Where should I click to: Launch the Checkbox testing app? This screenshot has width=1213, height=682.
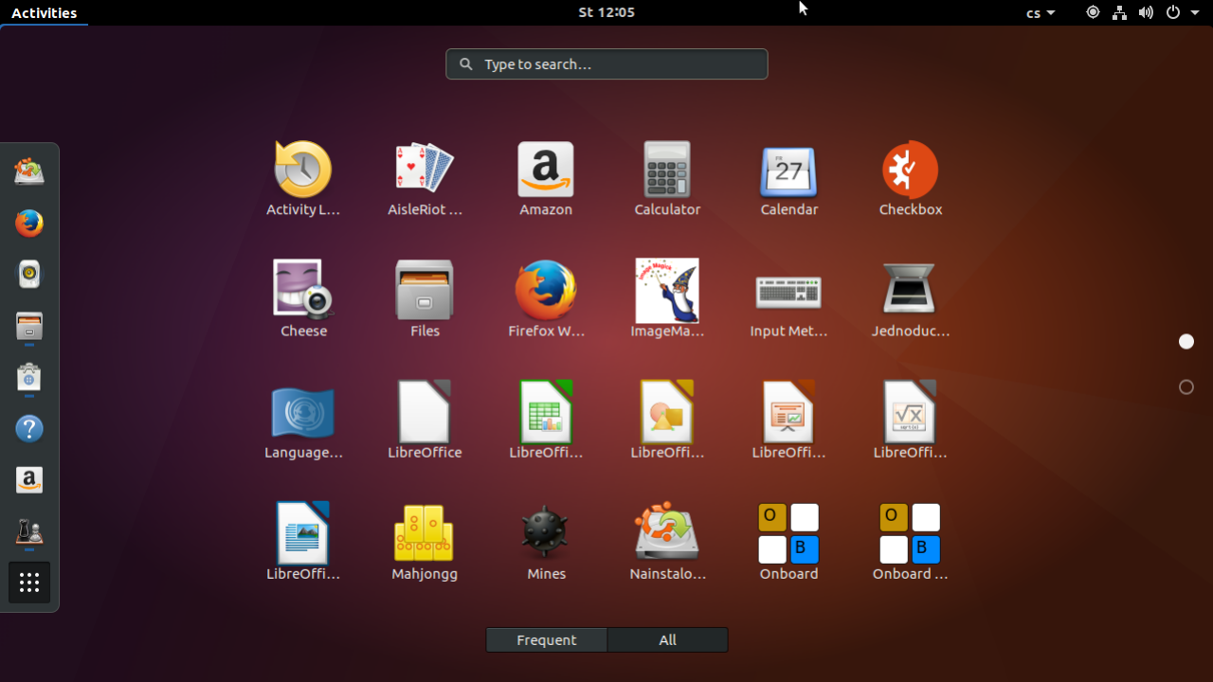click(x=910, y=179)
